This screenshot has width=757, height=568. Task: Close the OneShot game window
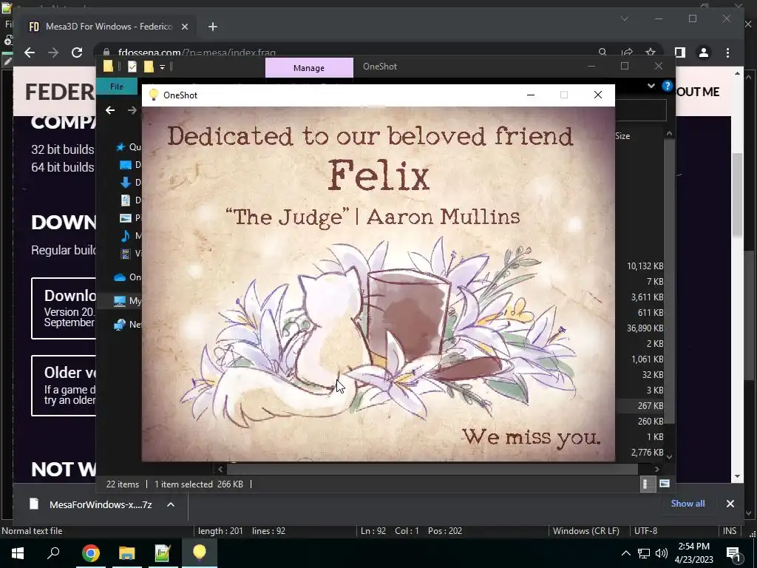tap(597, 95)
